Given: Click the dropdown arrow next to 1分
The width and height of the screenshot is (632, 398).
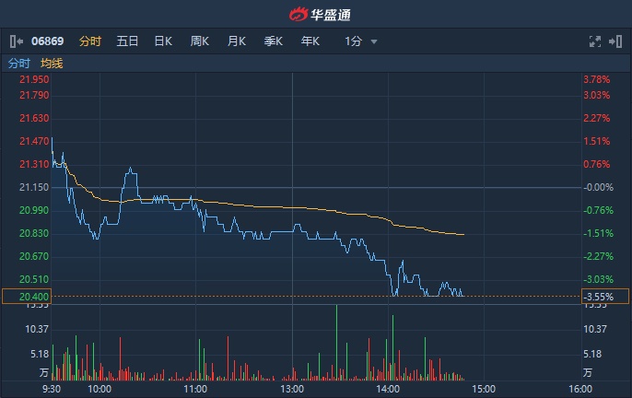Looking at the screenshot, I should pyautogui.click(x=374, y=41).
